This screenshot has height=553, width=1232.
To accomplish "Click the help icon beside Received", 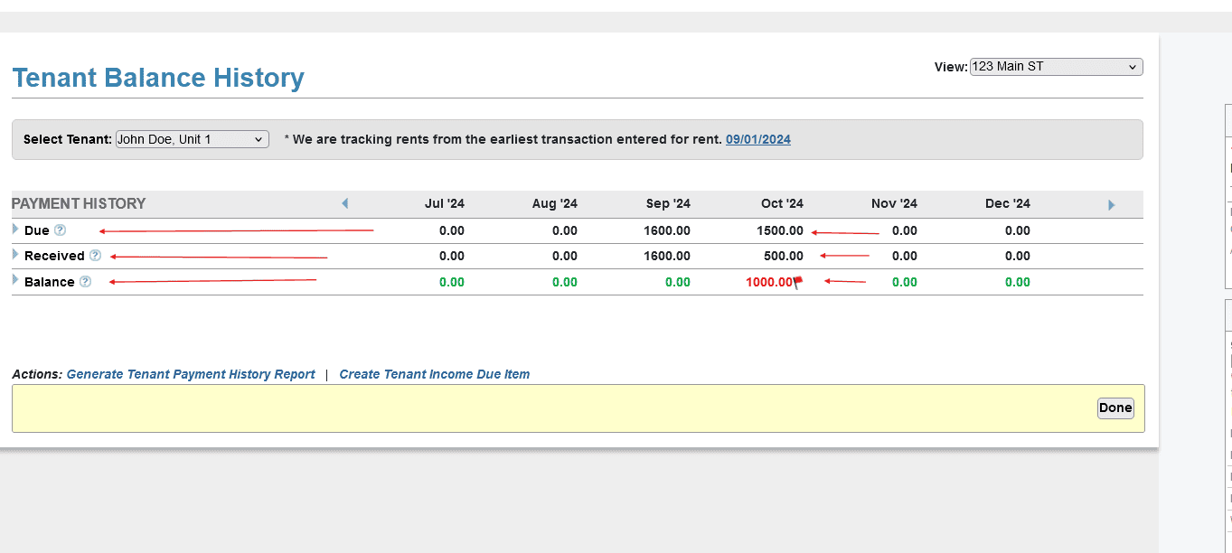I will (x=95, y=256).
